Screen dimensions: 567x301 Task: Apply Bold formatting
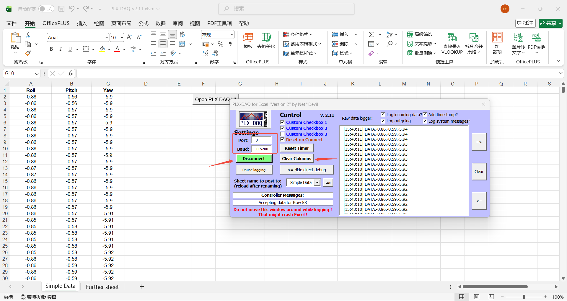51,49
